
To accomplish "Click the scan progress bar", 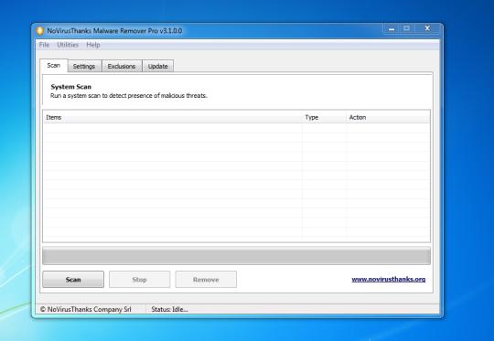I will [236, 256].
